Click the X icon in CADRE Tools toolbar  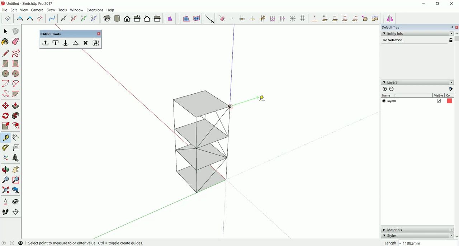click(85, 43)
